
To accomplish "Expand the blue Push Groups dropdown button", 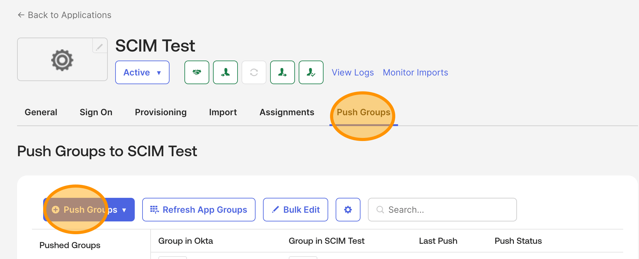I will 89,210.
